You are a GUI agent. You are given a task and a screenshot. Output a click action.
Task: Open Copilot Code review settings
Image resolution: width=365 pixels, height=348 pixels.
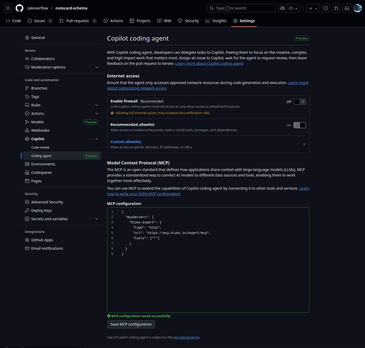(x=62, y=147)
